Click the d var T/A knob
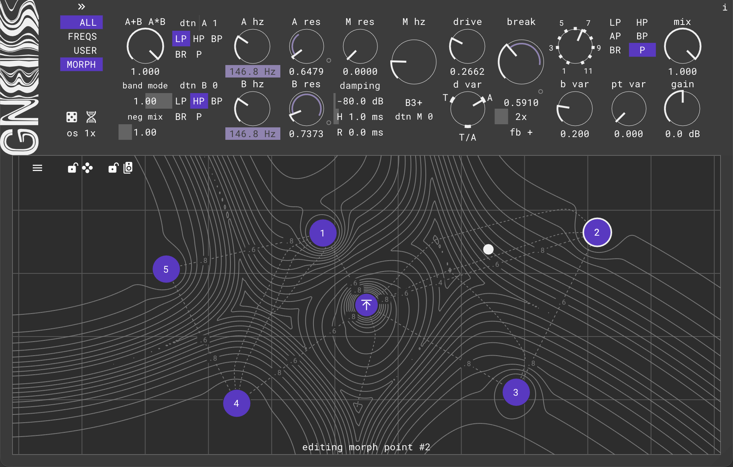The image size is (733, 467). point(467,109)
